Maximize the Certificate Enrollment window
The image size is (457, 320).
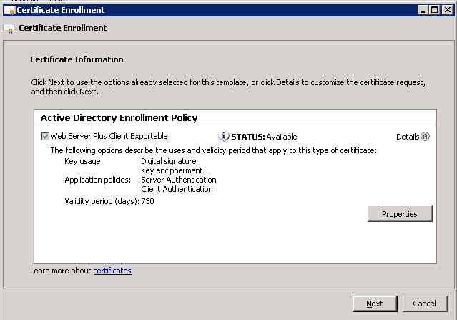tap(434, 10)
